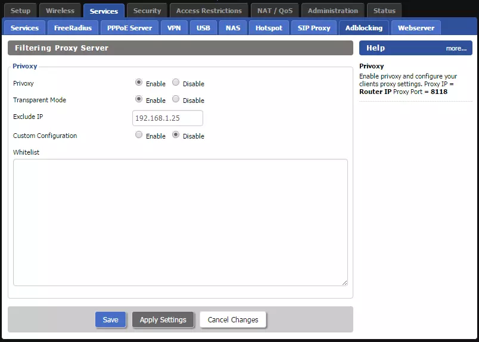This screenshot has width=479, height=342.
Task: Enable Transparent Mode option
Action: tap(139, 99)
